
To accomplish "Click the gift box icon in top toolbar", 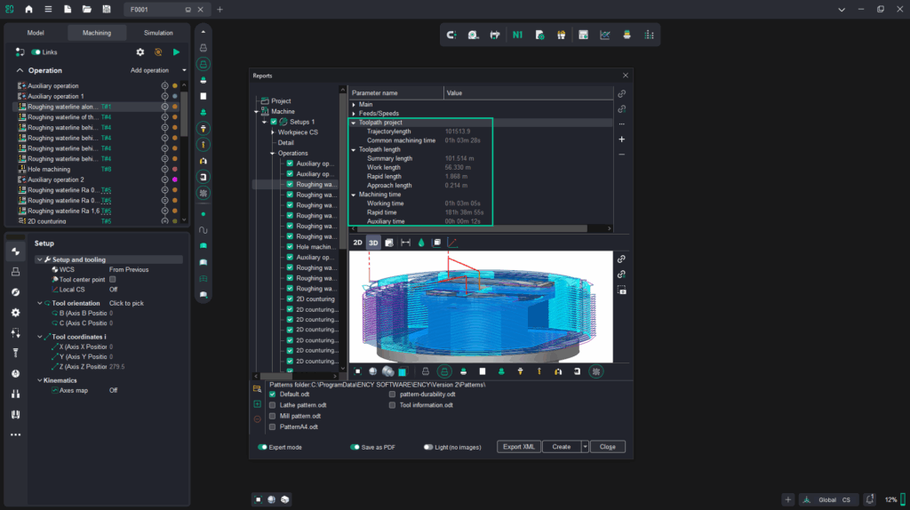I will click(562, 35).
